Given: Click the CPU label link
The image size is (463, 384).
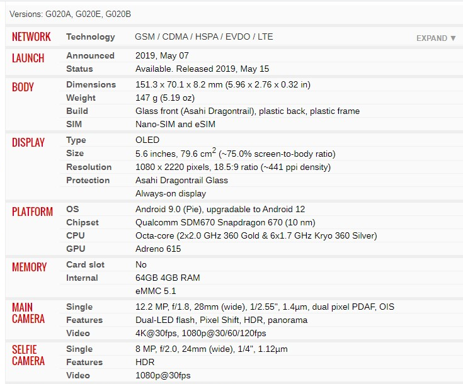Looking at the screenshot, I should click(x=76, y=235).
